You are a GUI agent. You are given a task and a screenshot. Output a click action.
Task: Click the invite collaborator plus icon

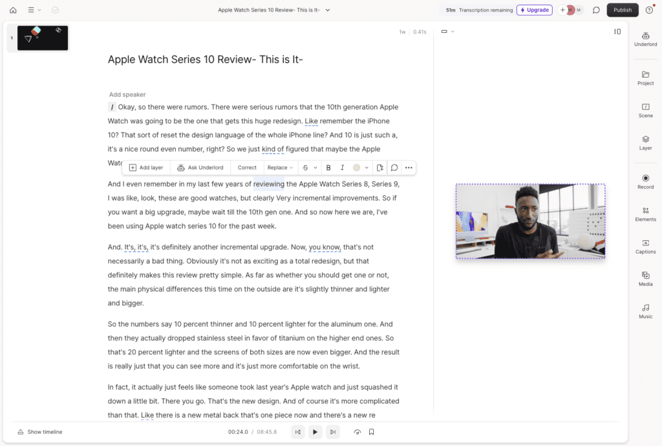(x=562, y=10)
